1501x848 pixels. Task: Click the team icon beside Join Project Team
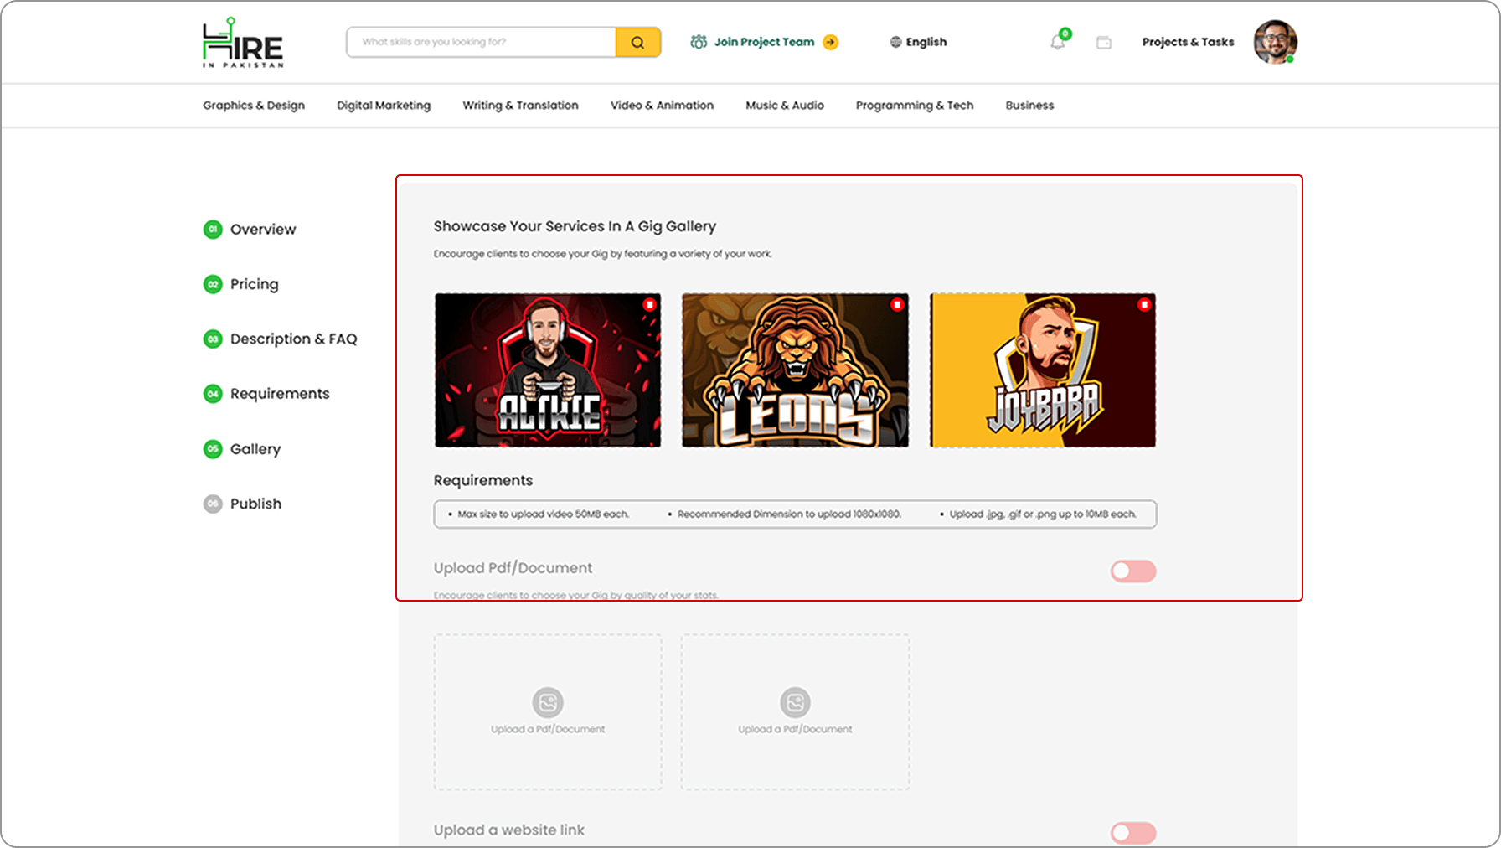click(x=699, y=42)
